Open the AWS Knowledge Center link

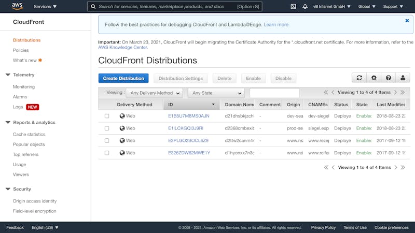coord(122,47)
